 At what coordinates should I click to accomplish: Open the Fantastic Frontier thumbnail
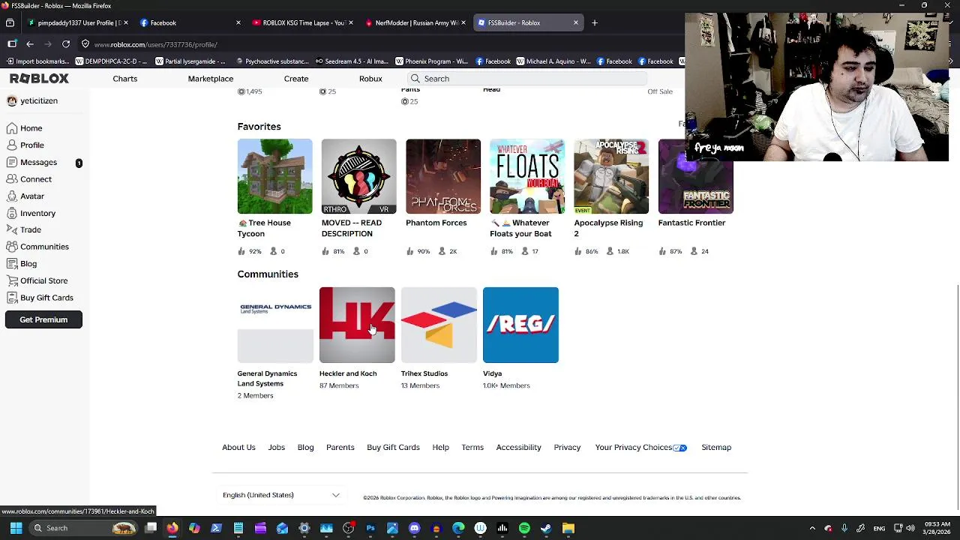coord(695,176)
